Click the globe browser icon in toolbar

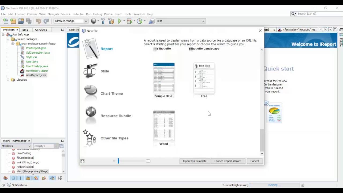93,21
